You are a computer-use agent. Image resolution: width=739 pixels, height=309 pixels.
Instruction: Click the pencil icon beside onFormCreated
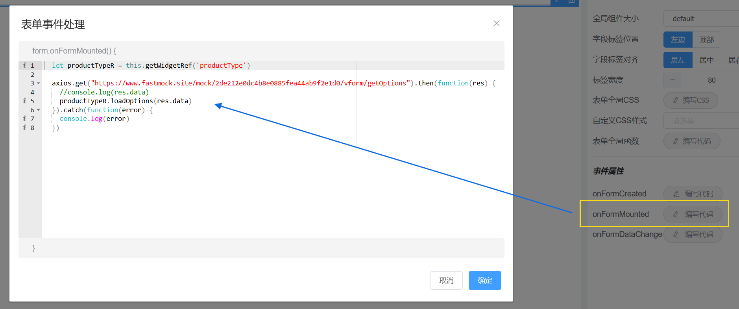coord(676,194)
